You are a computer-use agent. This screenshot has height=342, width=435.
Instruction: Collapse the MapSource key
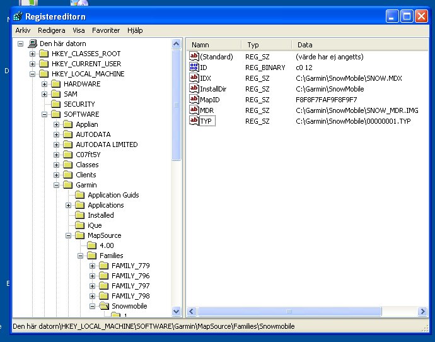(x=68, y=236)
